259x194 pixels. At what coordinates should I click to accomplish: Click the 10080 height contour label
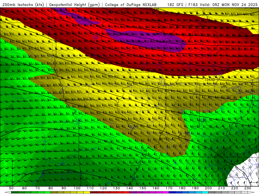154,9
